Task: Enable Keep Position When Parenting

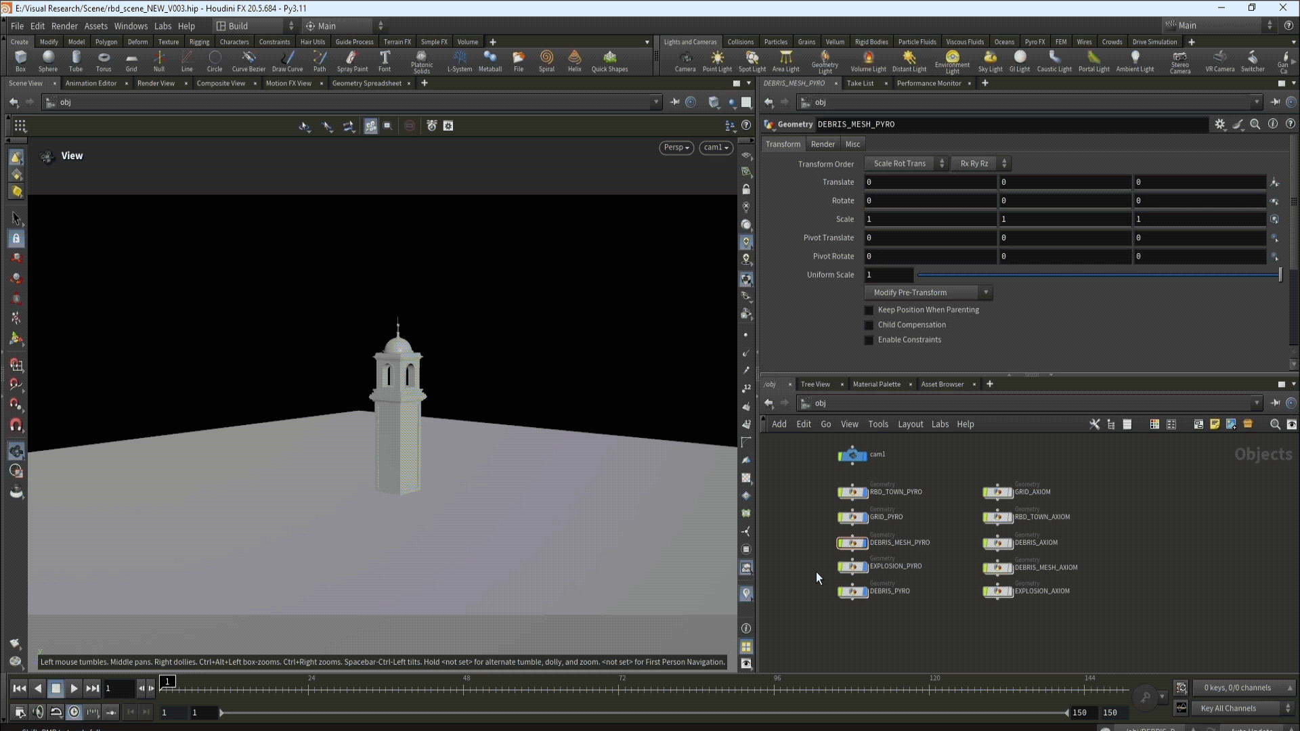Action: coord(869,310)
